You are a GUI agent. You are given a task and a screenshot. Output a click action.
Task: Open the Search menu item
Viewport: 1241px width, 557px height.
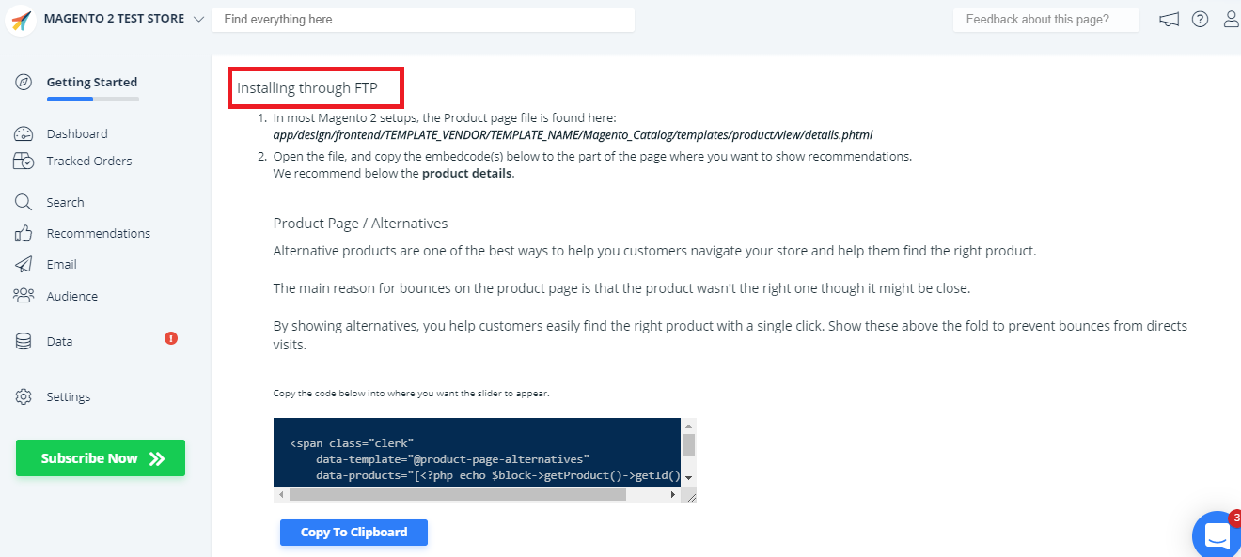click(x=65, y=203)
